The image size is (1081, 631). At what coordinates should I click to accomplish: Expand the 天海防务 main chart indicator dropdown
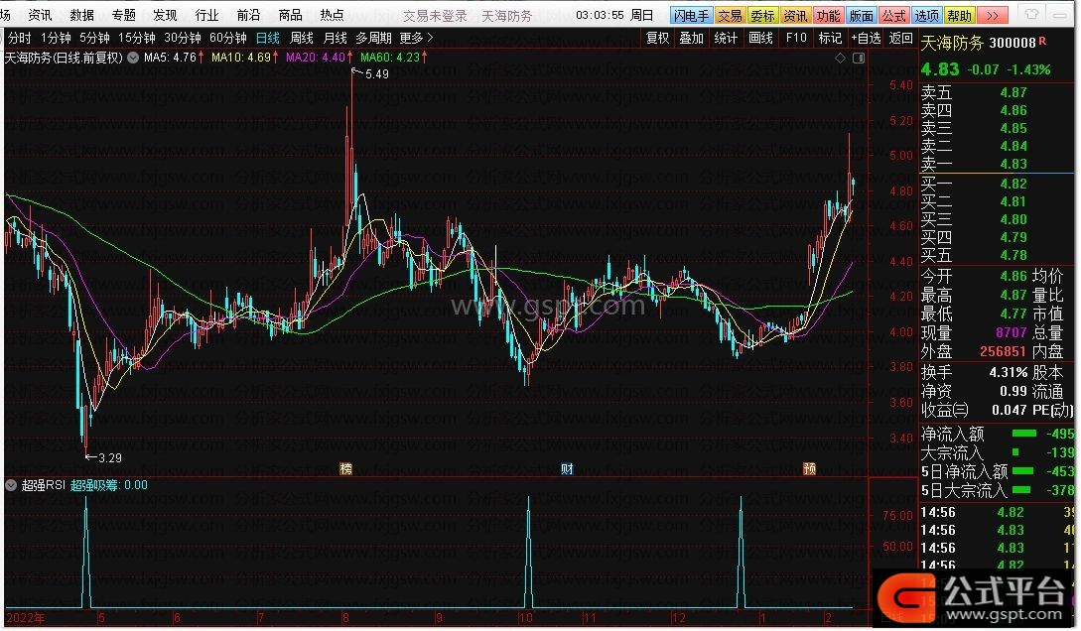pos(133,58)
